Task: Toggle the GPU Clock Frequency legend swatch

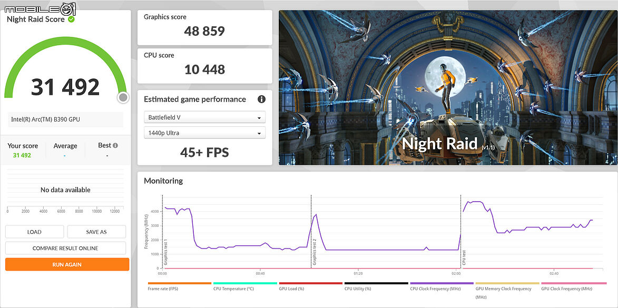Action: [x=573, y=283]
